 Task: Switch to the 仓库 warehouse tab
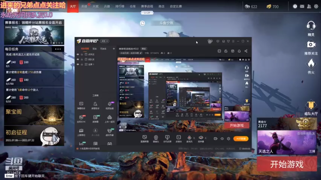(133, 6)
